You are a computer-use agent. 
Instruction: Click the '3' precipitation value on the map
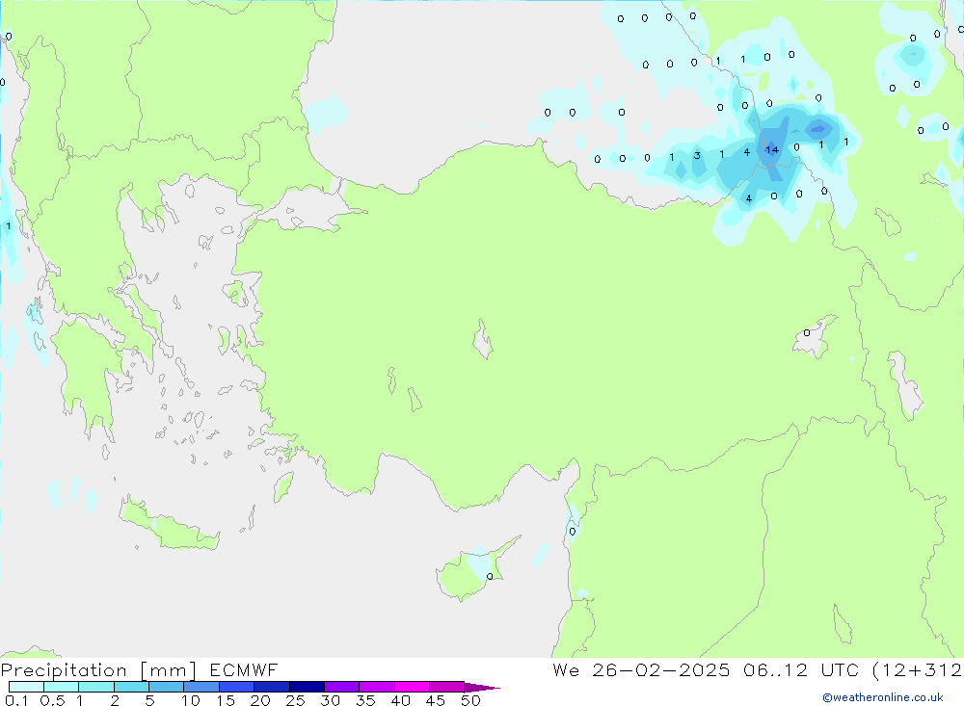pos(697,155)
